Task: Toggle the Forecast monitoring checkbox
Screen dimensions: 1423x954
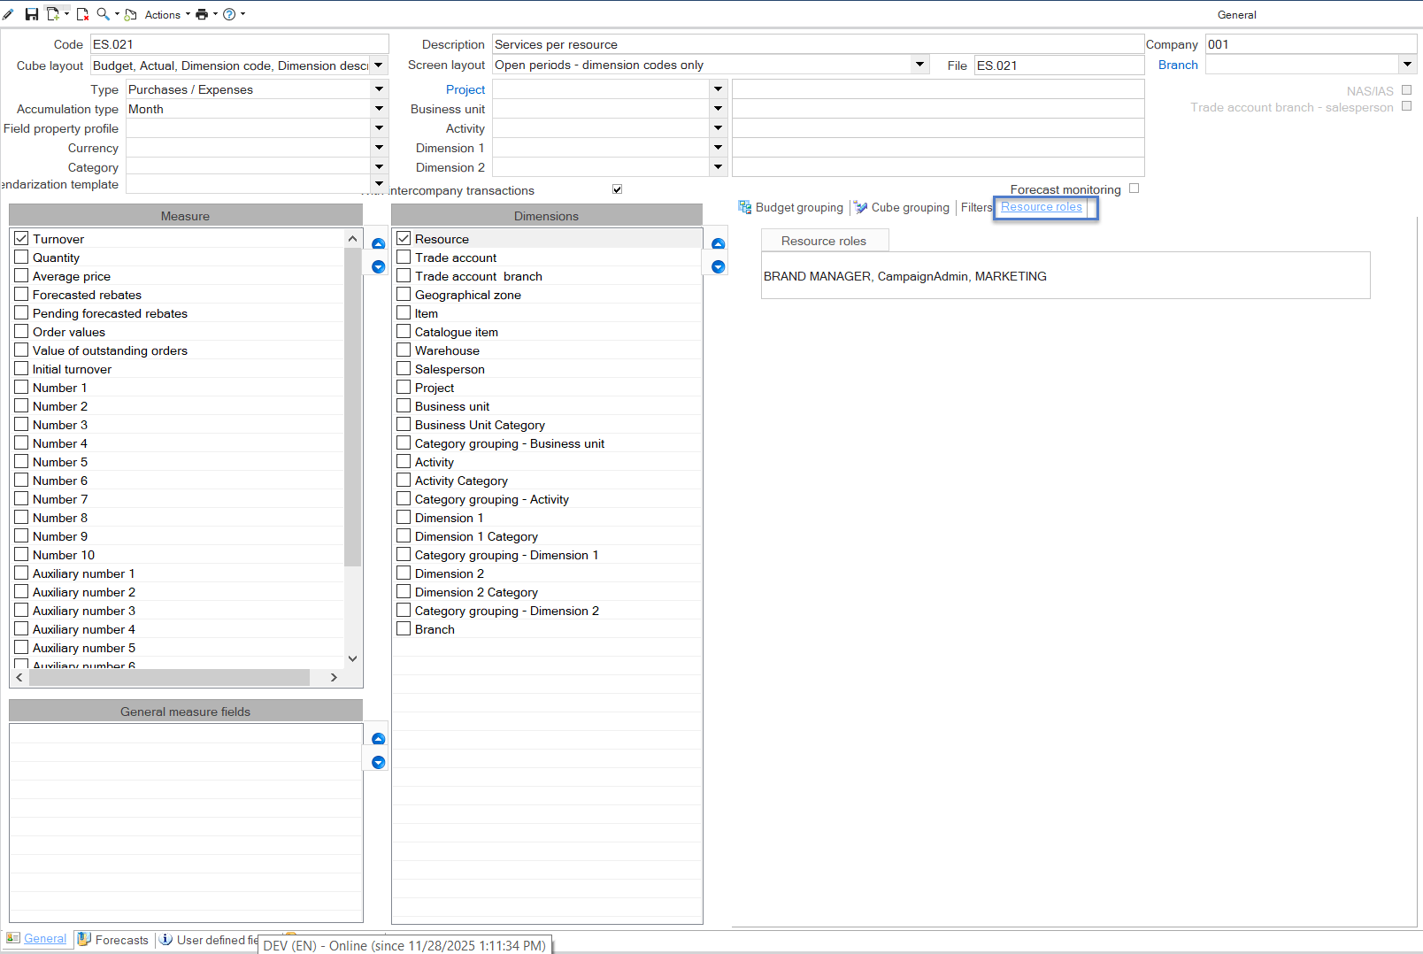Action: coord(1135,188)
